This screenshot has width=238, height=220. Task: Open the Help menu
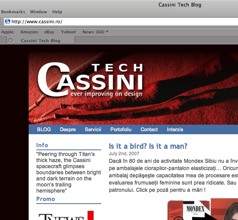[x=57, y=12]
